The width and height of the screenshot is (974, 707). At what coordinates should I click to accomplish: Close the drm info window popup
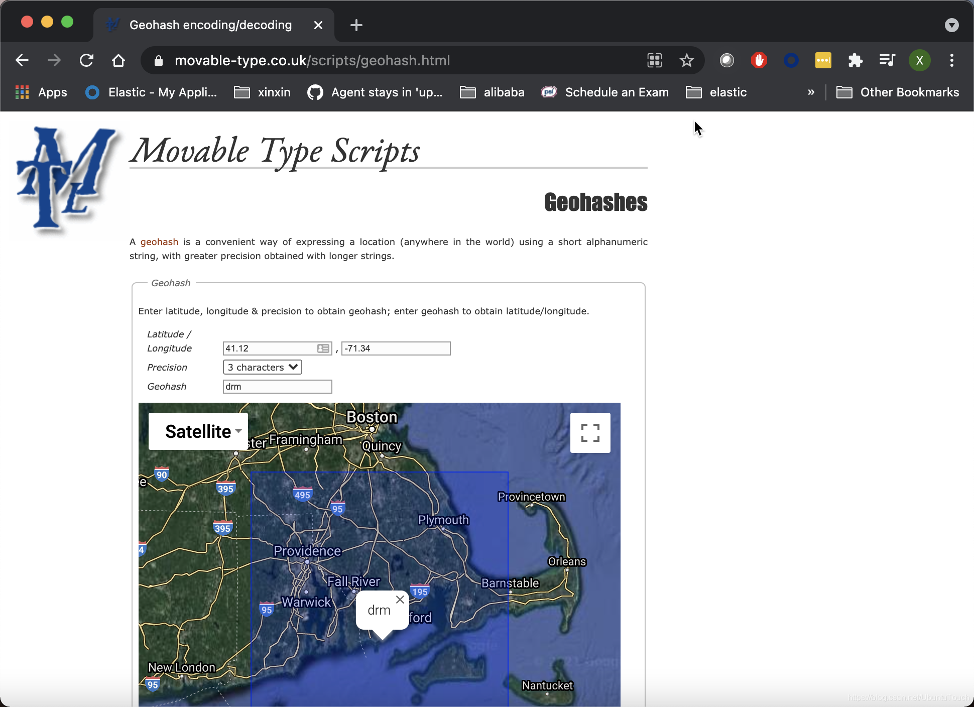400,600
